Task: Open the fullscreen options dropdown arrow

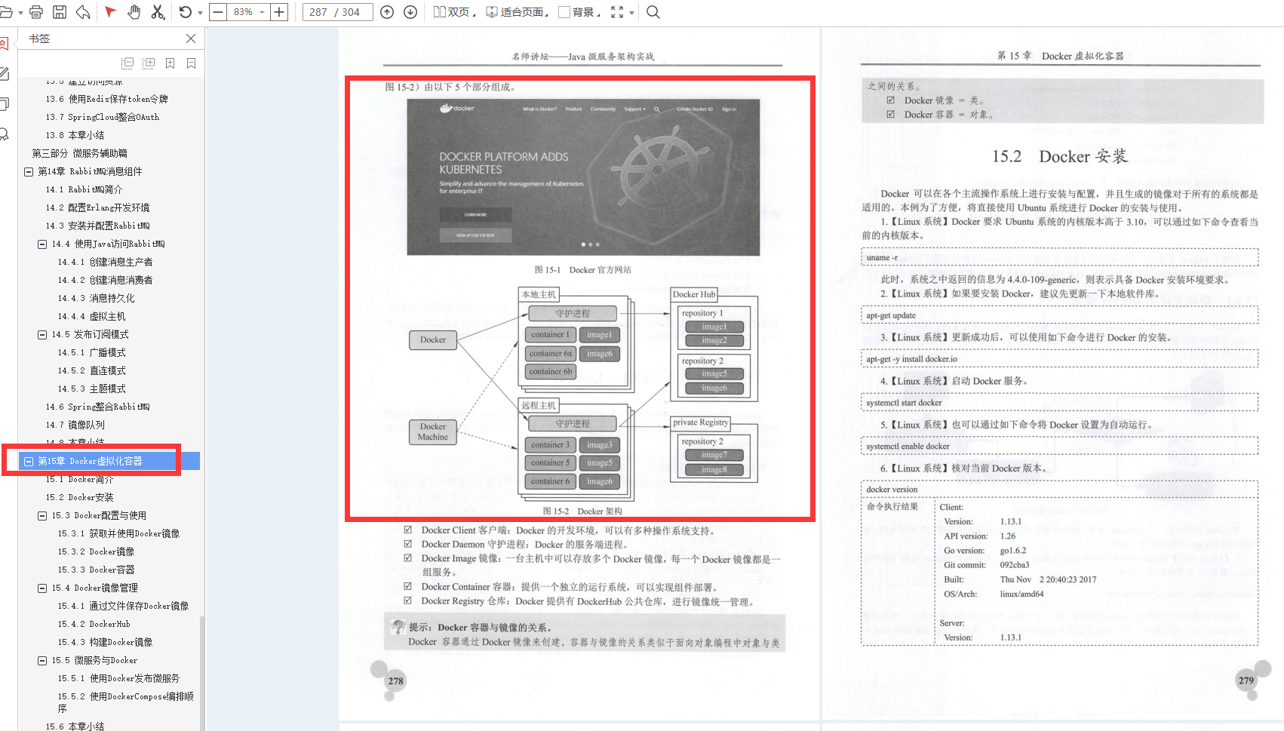Action: 631,13
